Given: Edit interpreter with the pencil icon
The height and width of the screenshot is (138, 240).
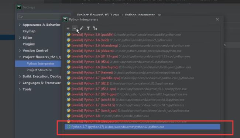Looking at the screenshot, I should [x=82, y=28].
